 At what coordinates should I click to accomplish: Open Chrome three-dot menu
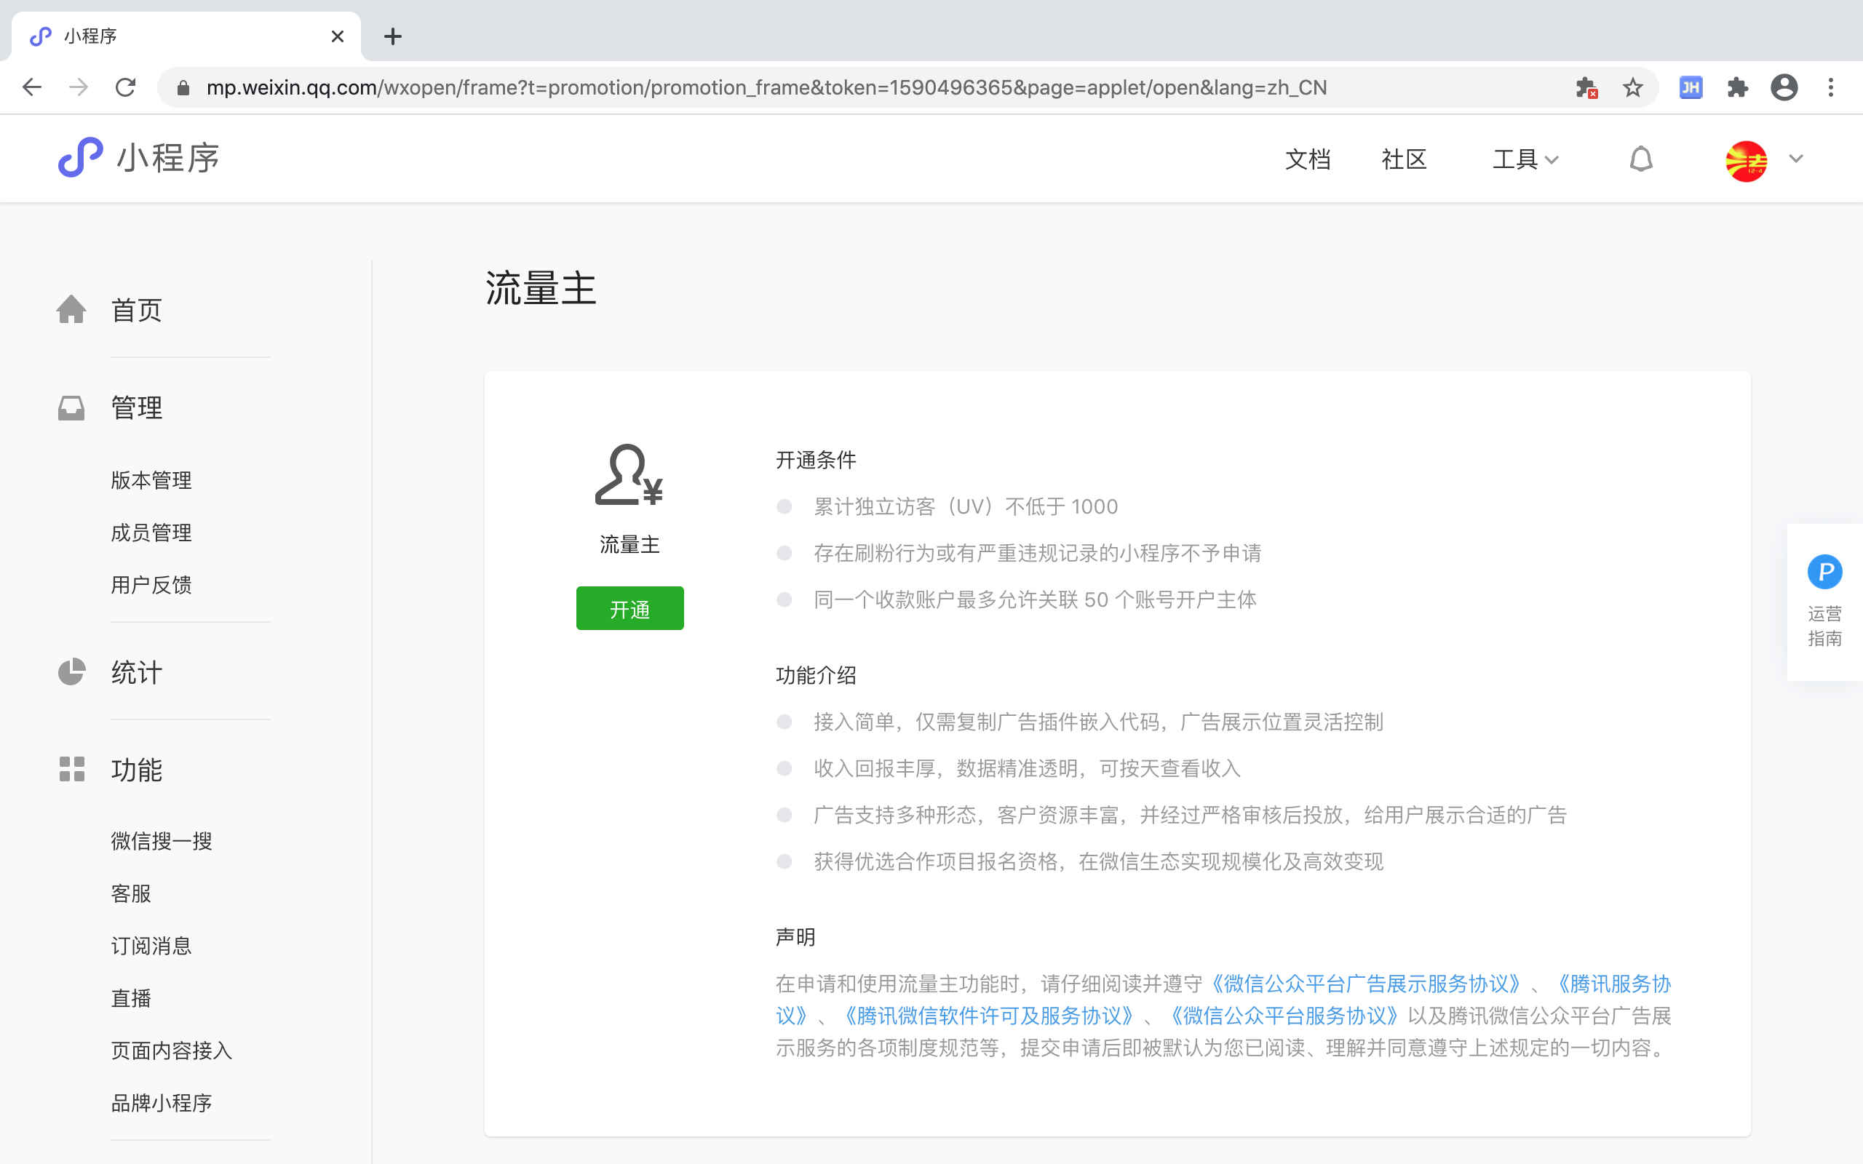click(x=1831, y=88)
